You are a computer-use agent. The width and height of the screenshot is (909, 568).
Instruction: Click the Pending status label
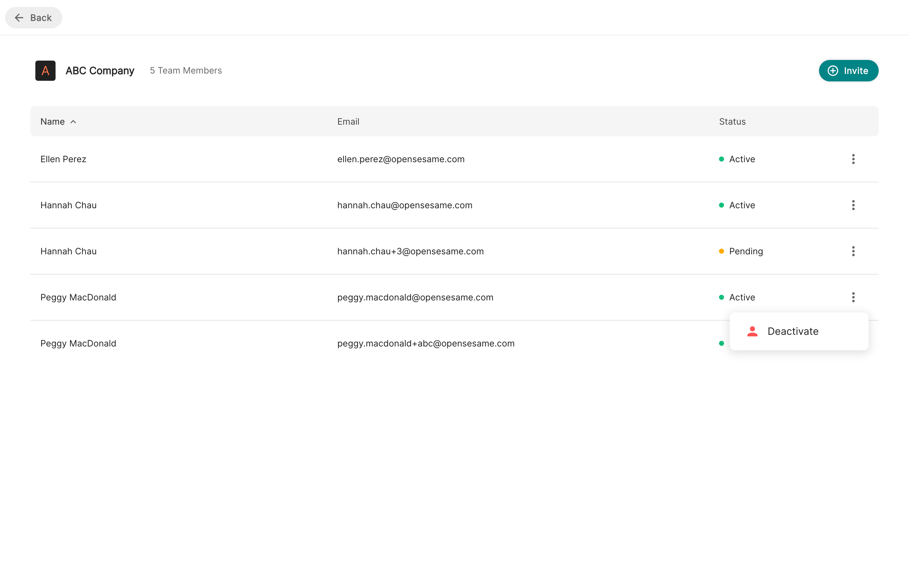tap(746, 251)
